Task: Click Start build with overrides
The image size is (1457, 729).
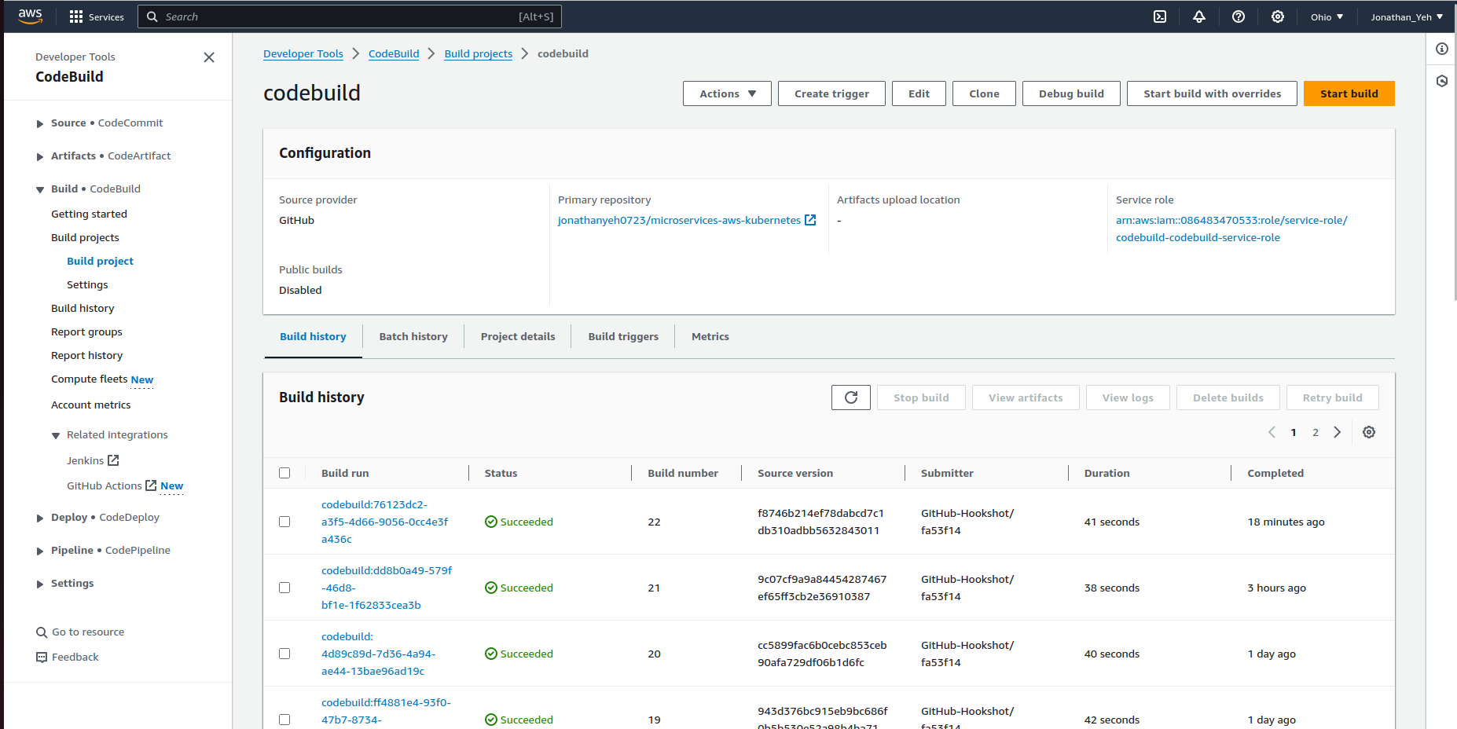Action: tap(1212, 93)
